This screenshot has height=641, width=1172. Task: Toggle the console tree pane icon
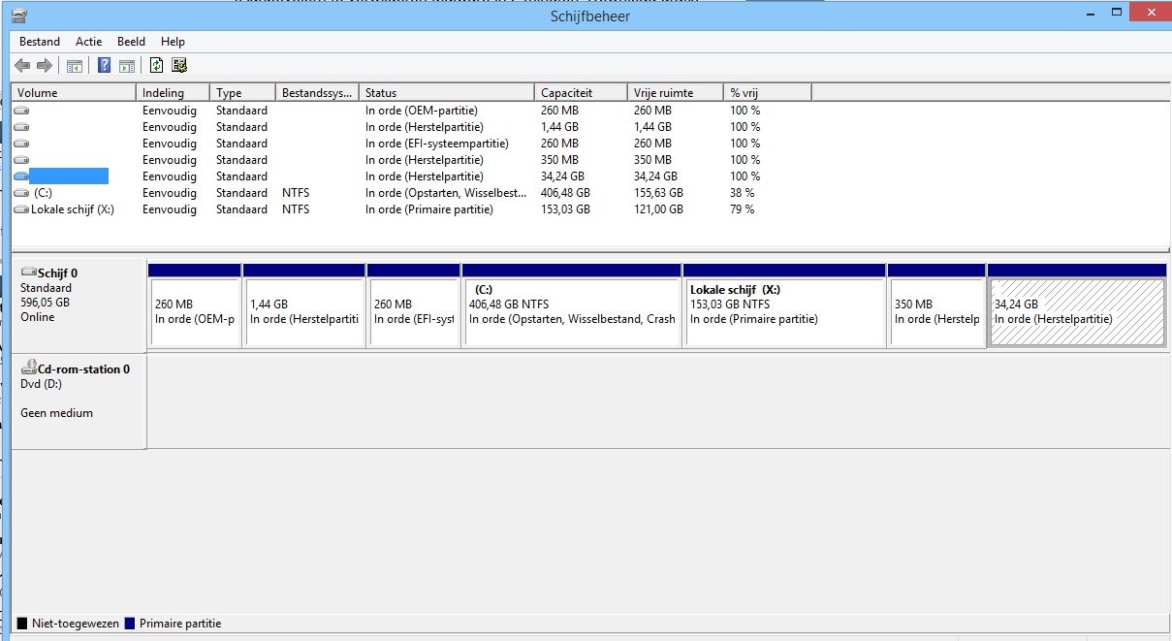click(x=75, y=66)
